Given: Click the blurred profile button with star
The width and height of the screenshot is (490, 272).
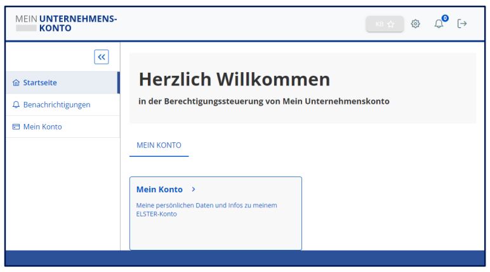Looking at the screenshot, I should pyautogui.click(x=385, y=24).
